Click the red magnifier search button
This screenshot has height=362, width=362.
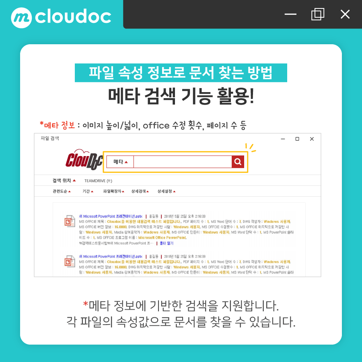[238, 162]
